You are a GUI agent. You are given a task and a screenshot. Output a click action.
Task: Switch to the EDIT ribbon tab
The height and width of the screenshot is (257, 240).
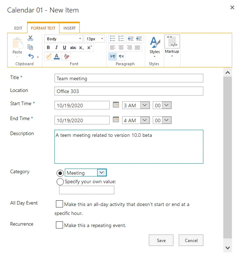pos(18,28)
